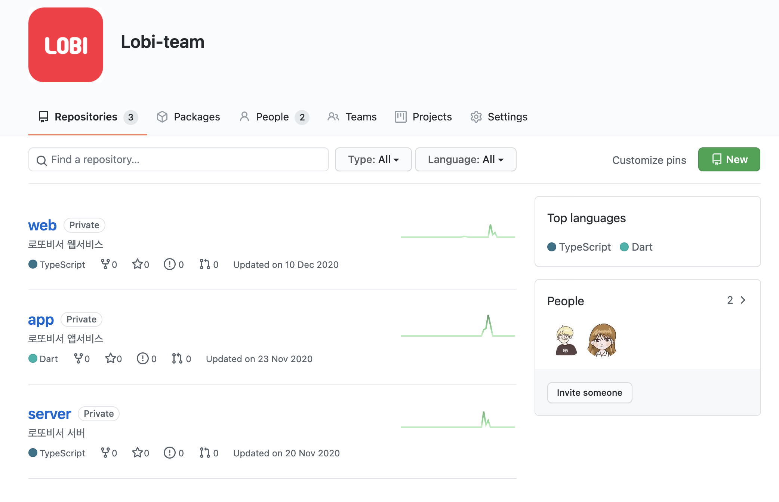Image resolution: width=779 pixels, height=502 pixels.
Task: Open the Type: All dropdown
Action: (x=373, y=159)
